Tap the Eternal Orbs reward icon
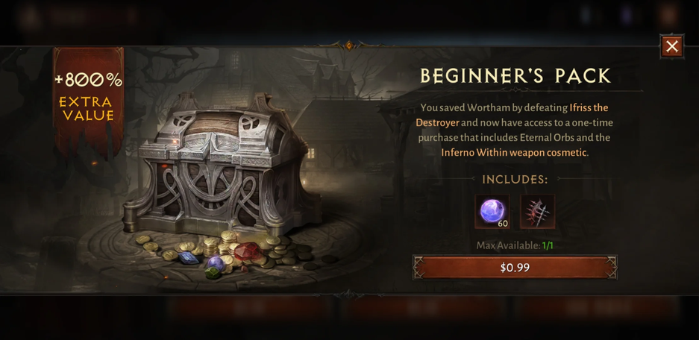Screen dimensions: 699x340 point(492,211)
